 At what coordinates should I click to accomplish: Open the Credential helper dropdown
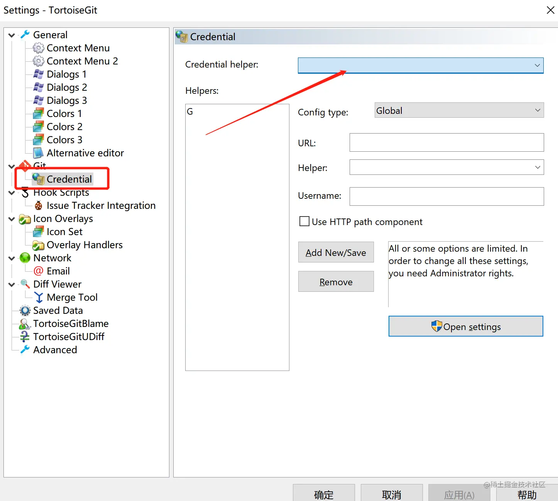tap(421, 65)
